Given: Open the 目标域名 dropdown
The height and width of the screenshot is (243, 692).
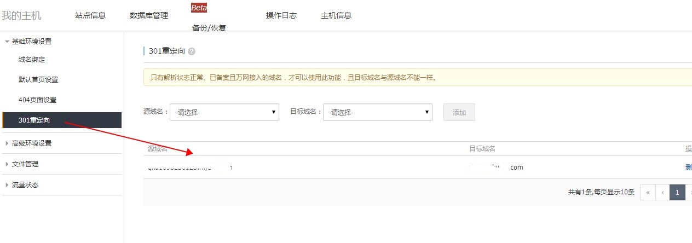Looking at the screenshot, I should pyautogui.click(x=378, y=112).
